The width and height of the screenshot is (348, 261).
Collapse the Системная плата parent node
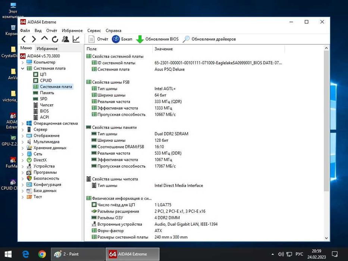(x=22, y=68)
